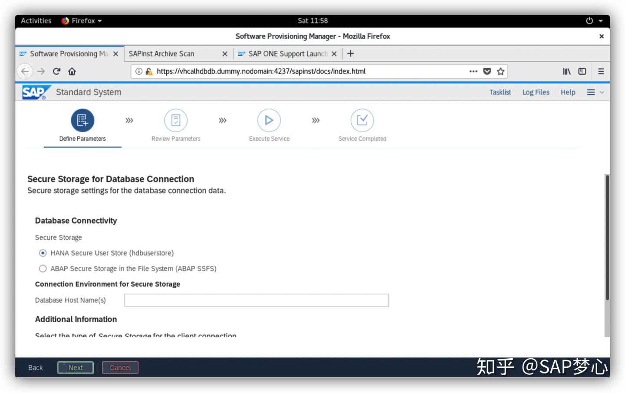Click the Service Completed step icon
Screen dimensions: 625x393
click(362, 120)
